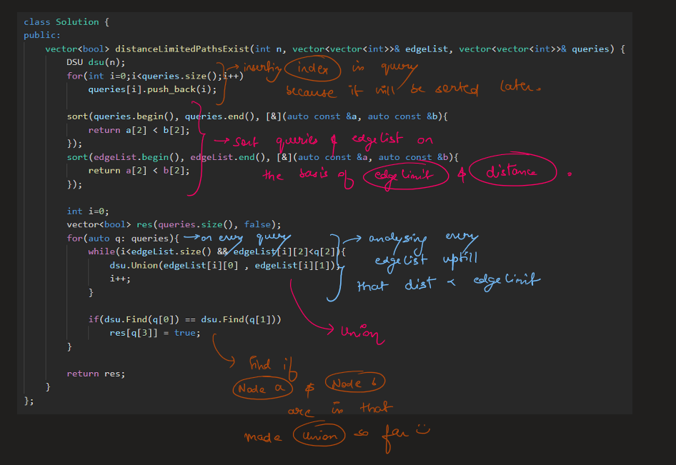Click the circled 'distance' annotation
The image size is (676, 465).
tap(512, 171)
